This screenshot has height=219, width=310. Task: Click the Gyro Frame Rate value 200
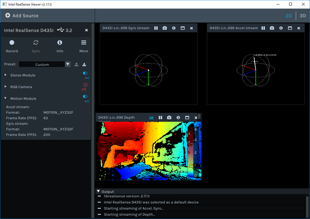click(47, 134)
